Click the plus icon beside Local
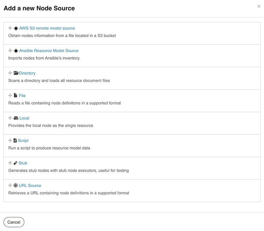This screenshot has height=231, width=264. 10,118
